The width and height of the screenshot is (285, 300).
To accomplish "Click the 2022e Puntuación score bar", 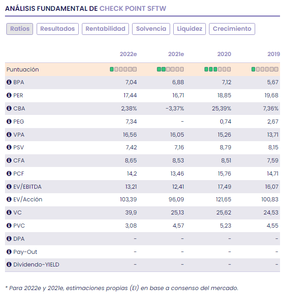I will pos(123,69).
